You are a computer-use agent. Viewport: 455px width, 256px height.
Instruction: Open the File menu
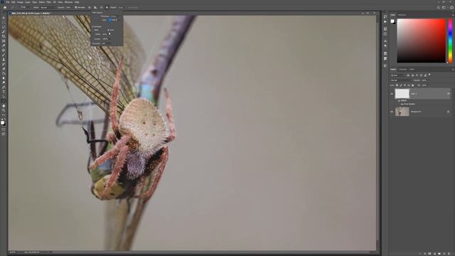point(8,2)
